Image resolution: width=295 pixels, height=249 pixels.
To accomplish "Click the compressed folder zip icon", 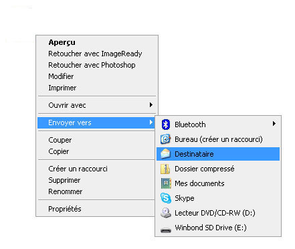I will coord(165,169).
